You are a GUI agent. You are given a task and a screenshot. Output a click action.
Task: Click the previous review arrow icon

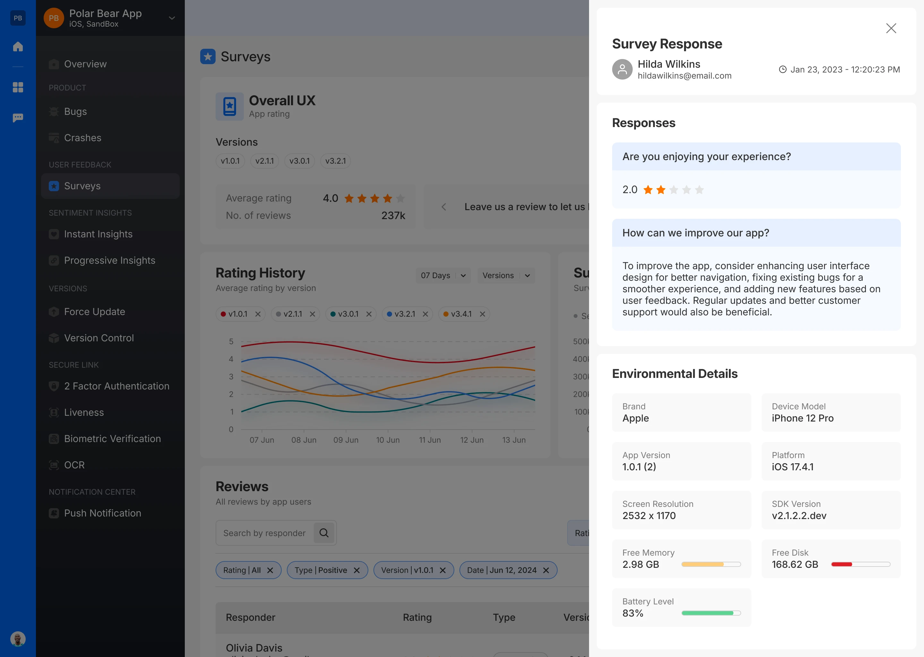[x=444, y=207]
